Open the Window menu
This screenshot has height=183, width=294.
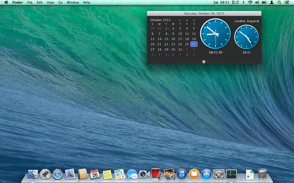pyautogui.click(x=73, y=3)
